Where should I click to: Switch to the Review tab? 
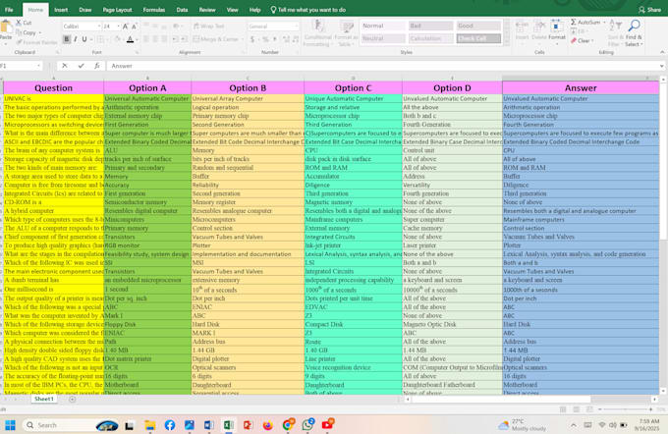pyautogui.click(x=207, y=10)
